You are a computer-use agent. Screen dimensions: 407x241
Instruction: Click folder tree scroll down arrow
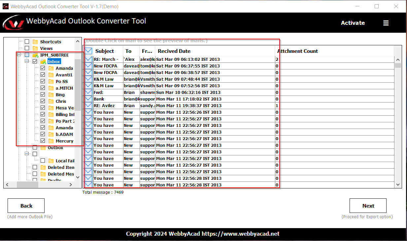(78, 178)
